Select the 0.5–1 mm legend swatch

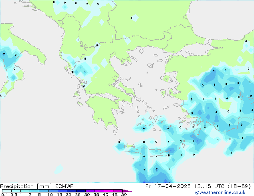[x=16, y=191]
